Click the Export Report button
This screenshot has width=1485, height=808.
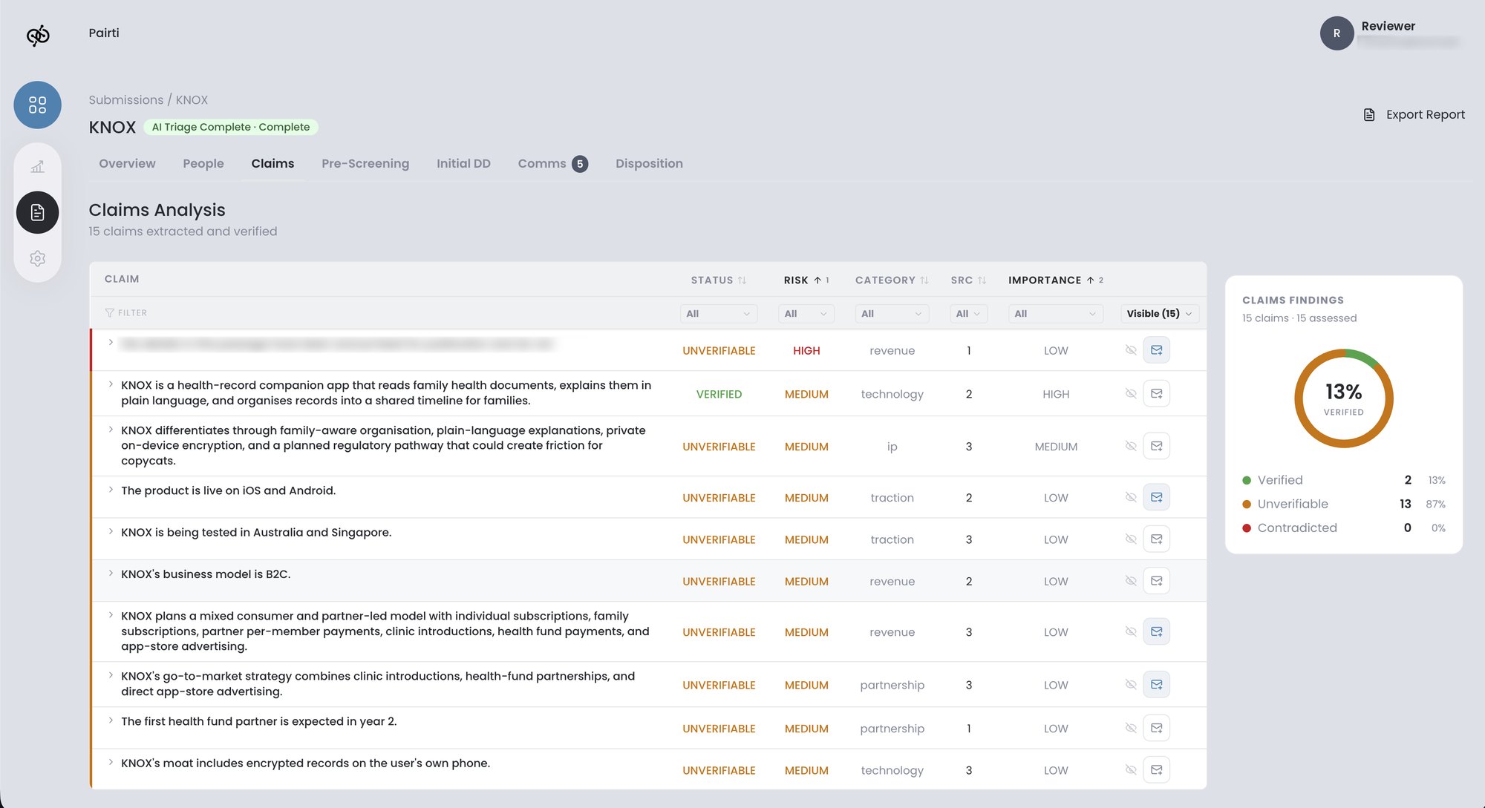point(1414,114)
